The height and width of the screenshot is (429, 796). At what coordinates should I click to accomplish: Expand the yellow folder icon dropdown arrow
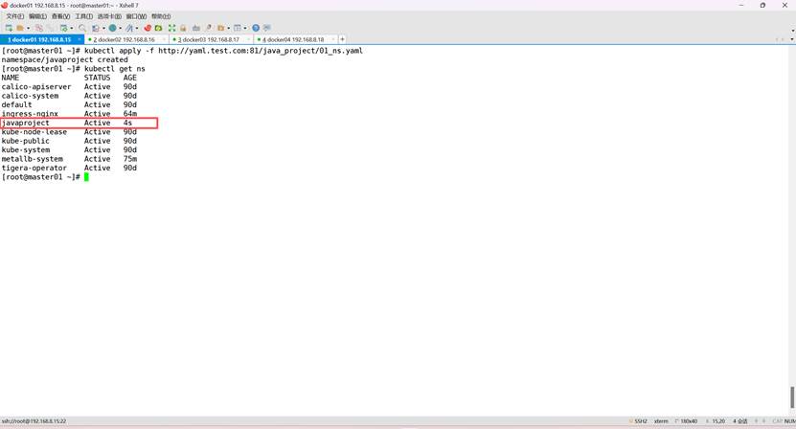point(228,28)
